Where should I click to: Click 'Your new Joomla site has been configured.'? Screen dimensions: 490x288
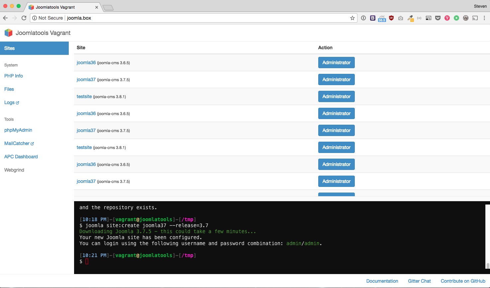pyautogui.click(x=141, y=237)
